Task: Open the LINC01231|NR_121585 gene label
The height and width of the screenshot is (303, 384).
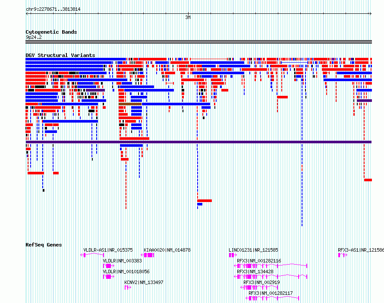Action: [x=253, y=250]
